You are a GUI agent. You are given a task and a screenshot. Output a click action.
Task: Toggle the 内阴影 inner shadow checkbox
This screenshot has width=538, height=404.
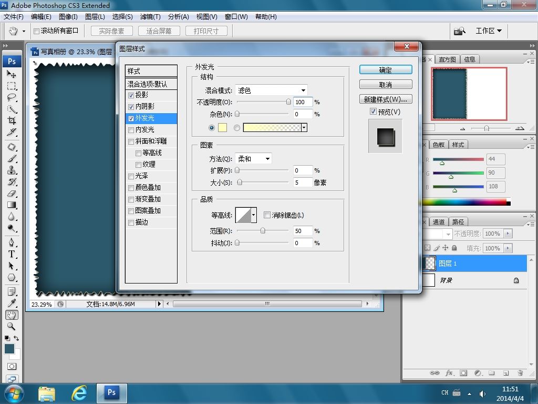(x=131, y=107)
